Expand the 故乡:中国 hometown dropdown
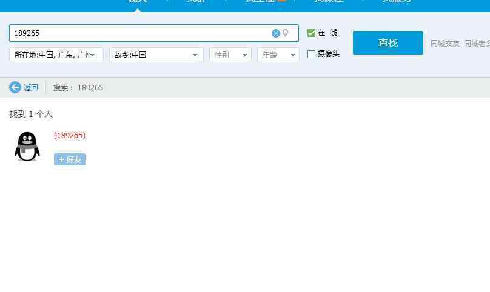Screen dimensions: 490x292 [x=156, y=55]
